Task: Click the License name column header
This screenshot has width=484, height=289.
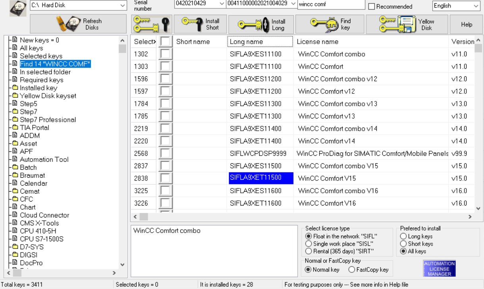Action: (x=370, y=42)
